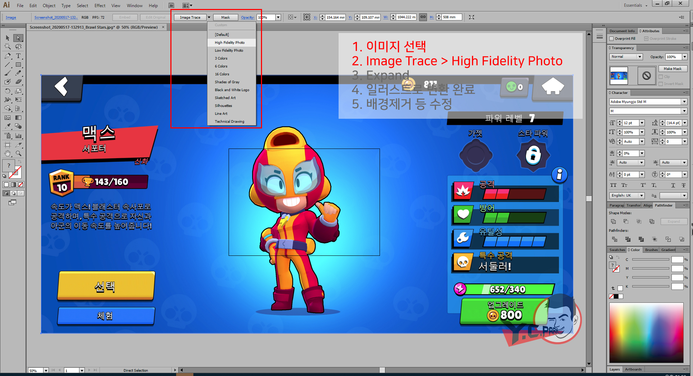Screen dimensions: 693x376
Task: Enable the Overprint Stroke checkbox
Action: click(x=646, y=39)
